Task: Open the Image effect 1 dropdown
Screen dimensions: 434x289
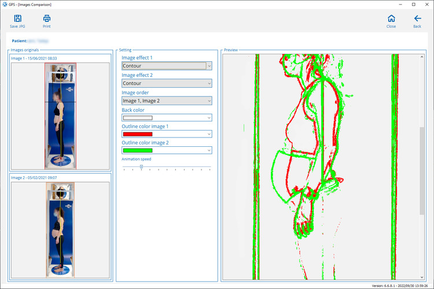Action: (x=167, y=66)
